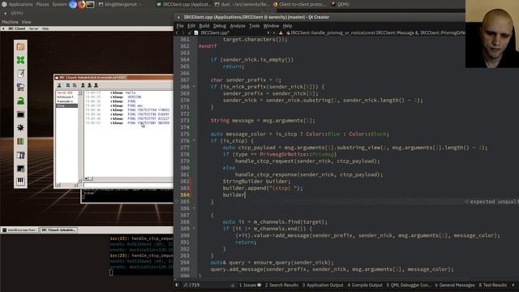
Task: Open the Places menu in top panel
Action: [x=42, y=4]
